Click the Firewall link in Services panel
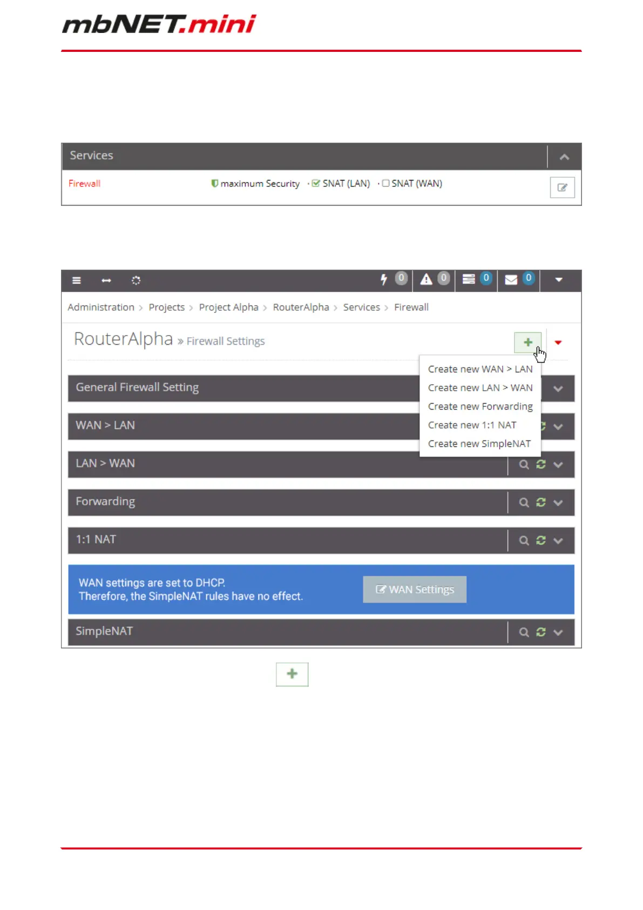643x910 pixels. point(84,183)
